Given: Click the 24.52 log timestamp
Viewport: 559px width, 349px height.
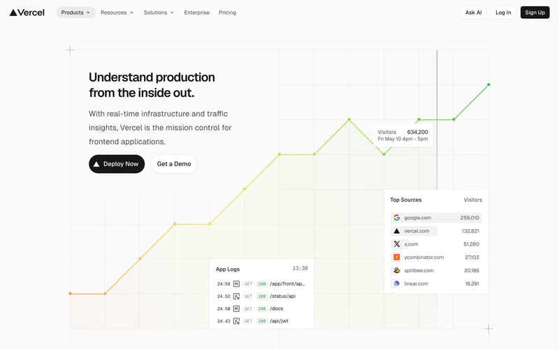Looking at the screenshot, I should click(x=224, y=296).
